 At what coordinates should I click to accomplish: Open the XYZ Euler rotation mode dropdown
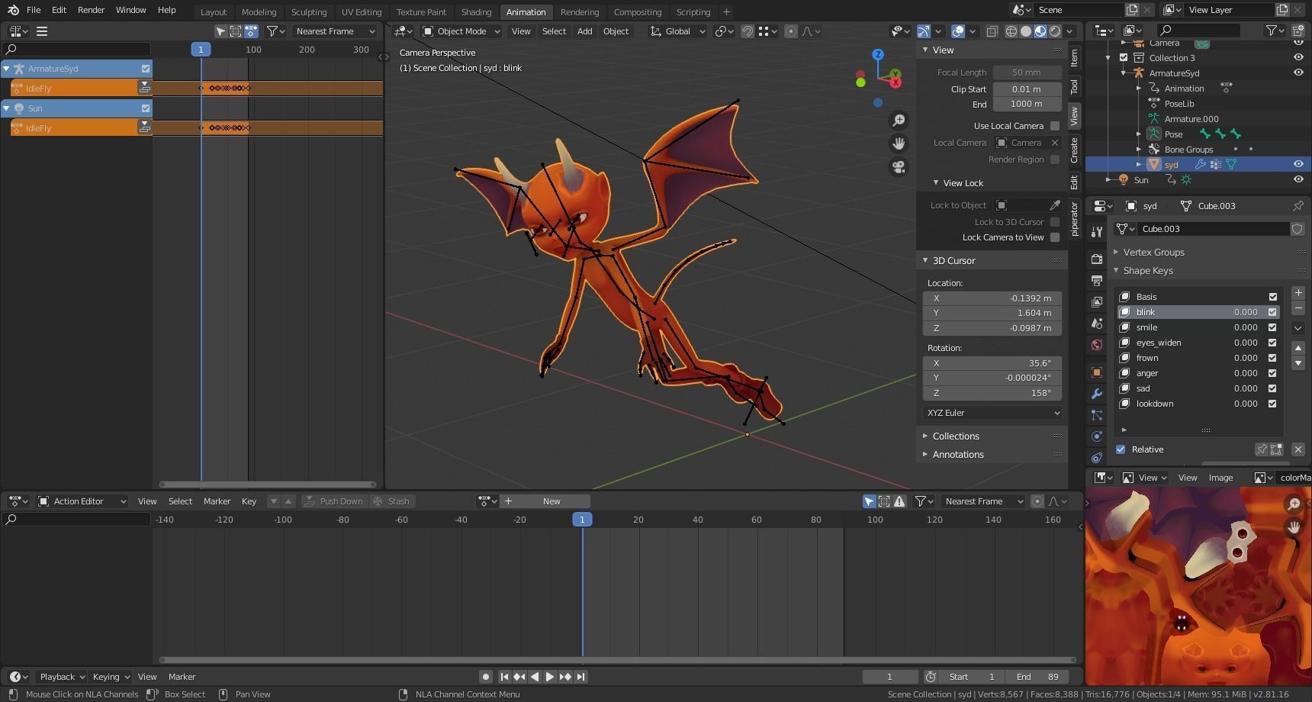tap(992, 413)
